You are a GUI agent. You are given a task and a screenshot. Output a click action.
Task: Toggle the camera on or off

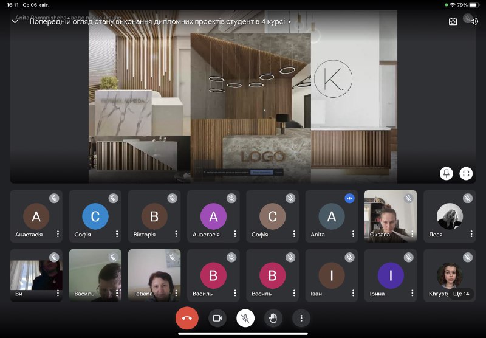(x=217, y=317)
